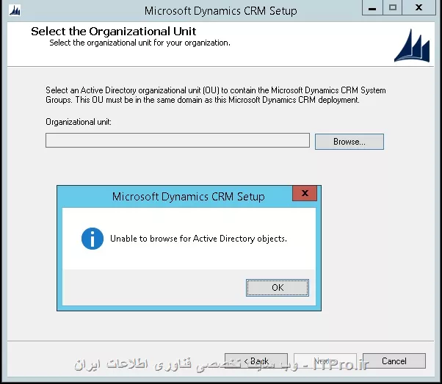
Task: Cancel the CRM setup wizard
Action: [x=394, y=361]
